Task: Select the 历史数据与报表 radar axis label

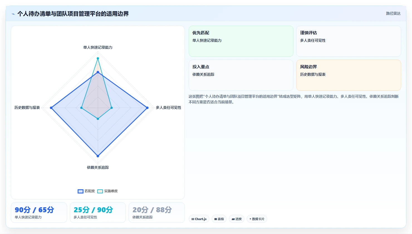Action: click(x=27, y=108)
